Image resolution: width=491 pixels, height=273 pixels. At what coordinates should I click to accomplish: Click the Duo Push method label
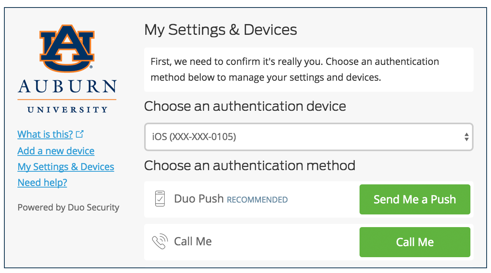pos(199,199)
